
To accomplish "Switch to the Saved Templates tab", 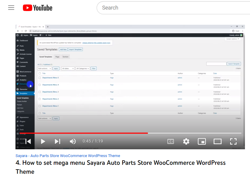I will tap(45, 57).
